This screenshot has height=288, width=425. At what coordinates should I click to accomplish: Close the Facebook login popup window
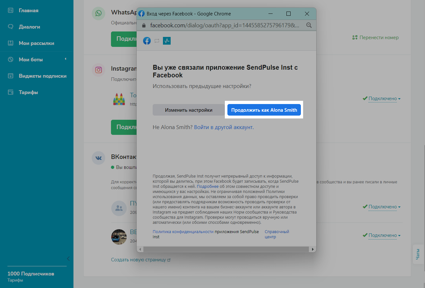[307, 14]
